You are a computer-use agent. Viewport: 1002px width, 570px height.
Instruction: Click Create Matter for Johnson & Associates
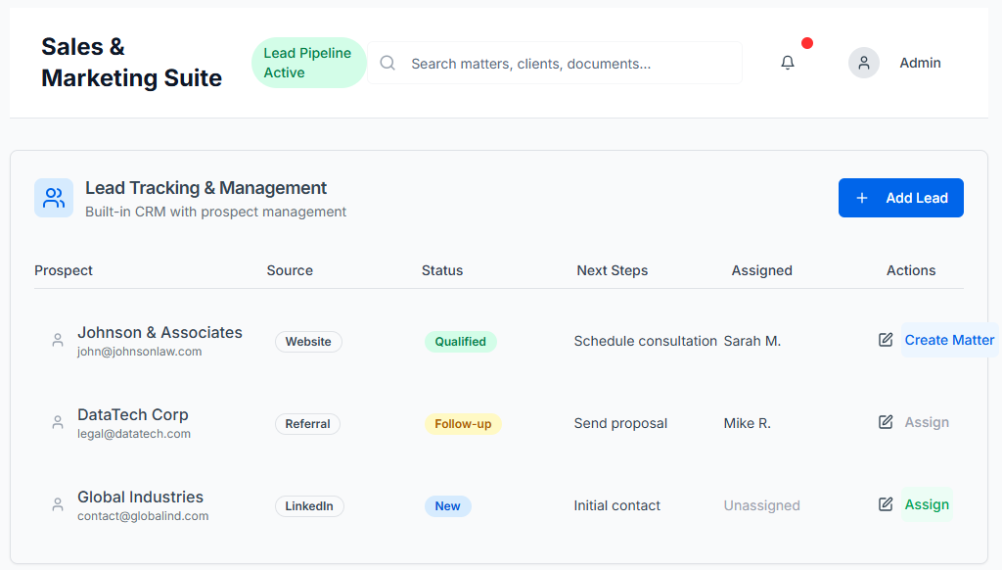(949, 340)
